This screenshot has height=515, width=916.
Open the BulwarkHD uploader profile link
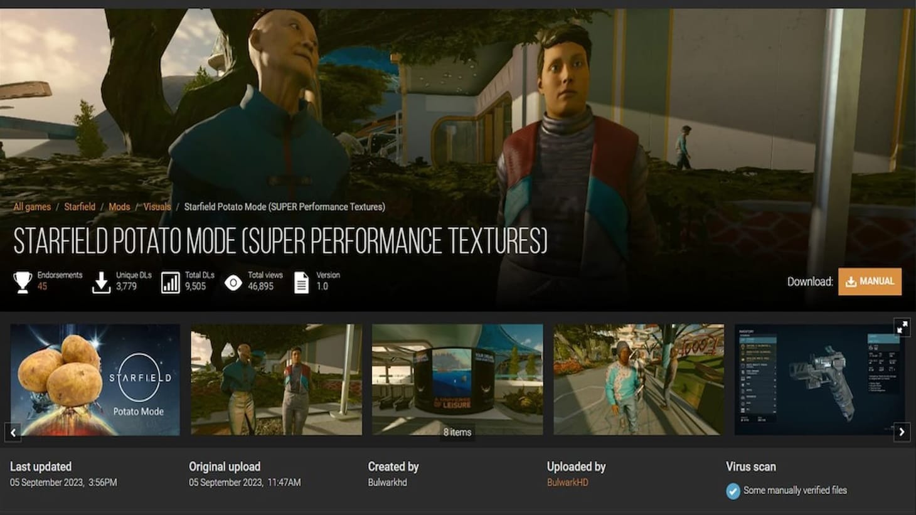pos(567,482)
